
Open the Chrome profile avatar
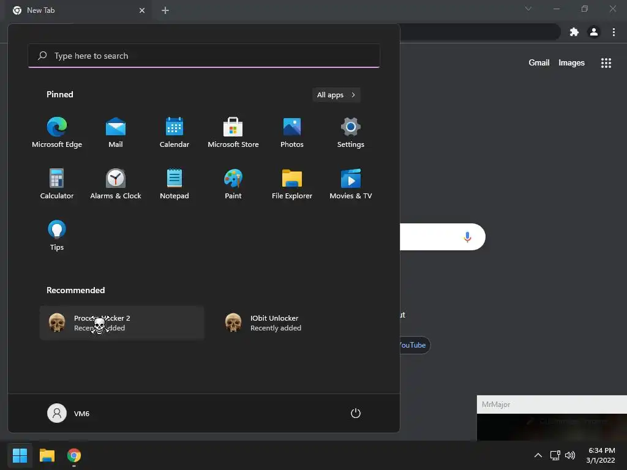(x=594, y=32)
